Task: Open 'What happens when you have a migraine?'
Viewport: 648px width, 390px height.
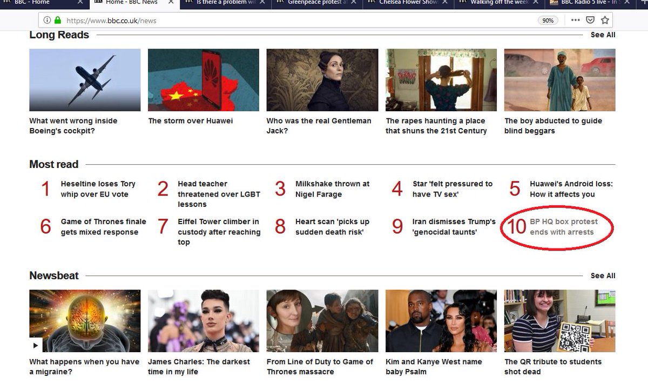Action: (84, 367)
